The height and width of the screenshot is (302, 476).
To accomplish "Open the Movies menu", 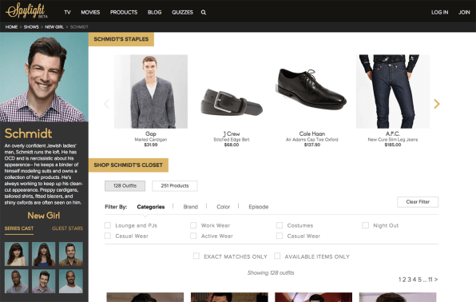I will coord(90,13).
